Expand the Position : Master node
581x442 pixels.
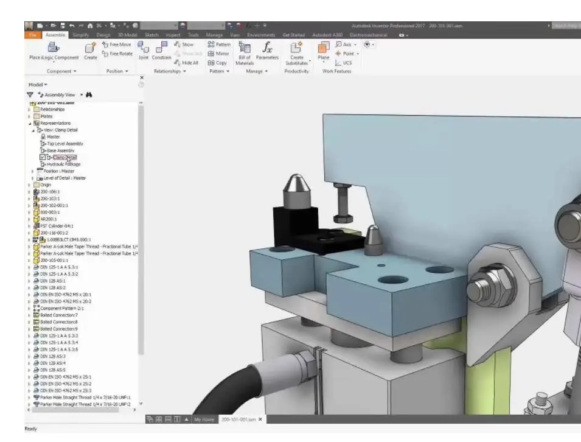[31, 171]
